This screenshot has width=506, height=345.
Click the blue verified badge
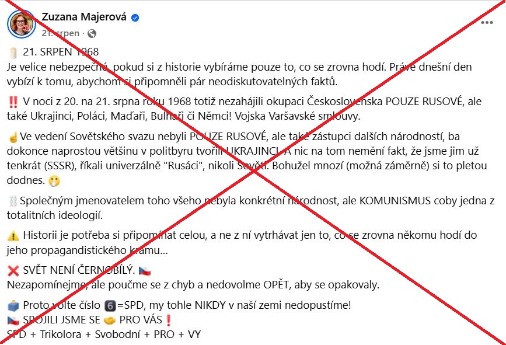[135, 18]
